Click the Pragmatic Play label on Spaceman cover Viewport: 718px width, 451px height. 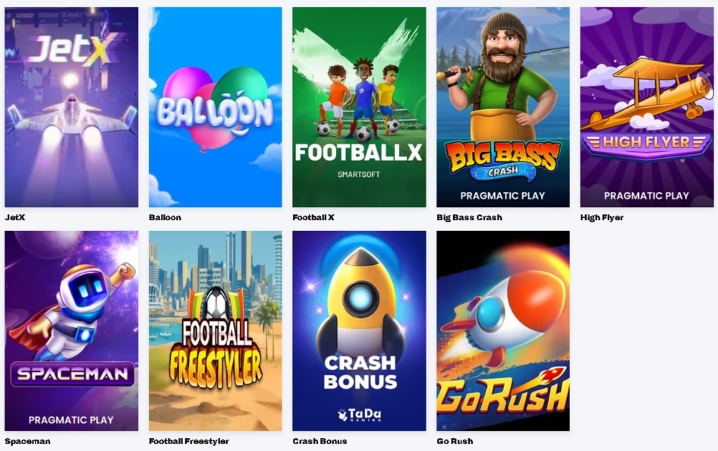pyautogui.click(x=71, y=420)
